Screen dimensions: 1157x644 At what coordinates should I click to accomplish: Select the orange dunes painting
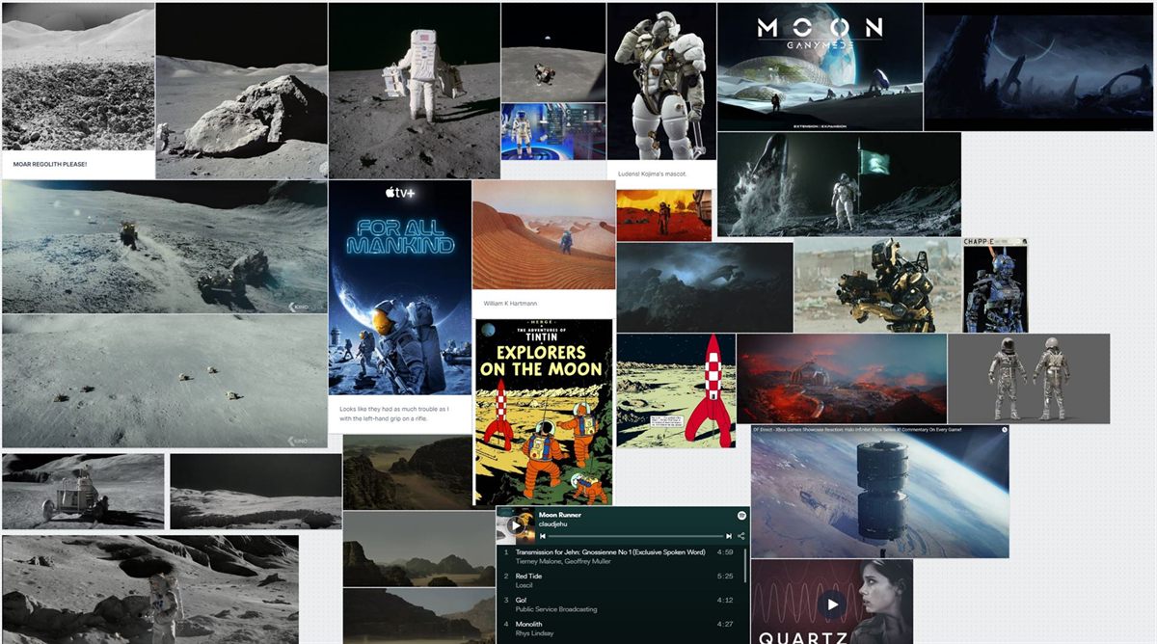[x=544, y=234]
